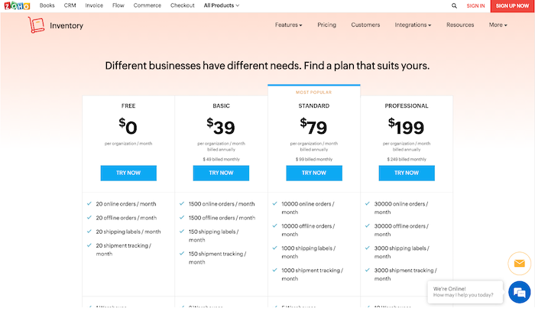Viewport: 535px width, 321px height.
Task: Open the live chat bubble icon
Action: pyautogui.click(x=519, y=292)
